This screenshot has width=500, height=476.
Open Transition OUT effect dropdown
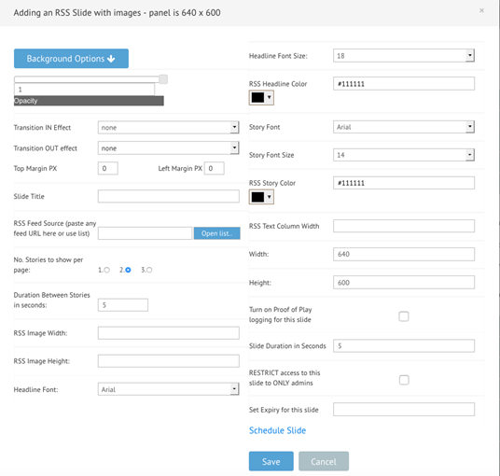168,148
